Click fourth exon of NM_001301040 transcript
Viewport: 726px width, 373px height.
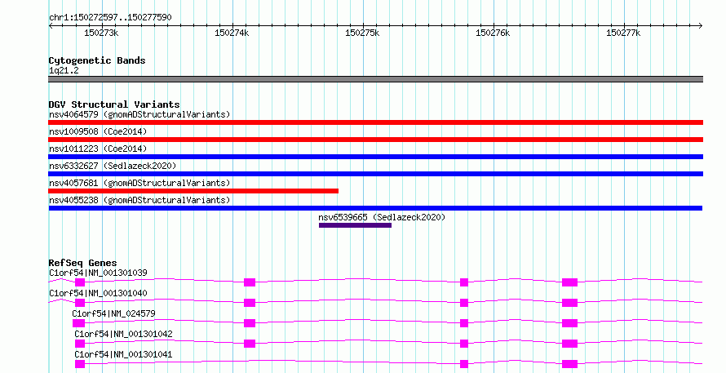point(570,303)
